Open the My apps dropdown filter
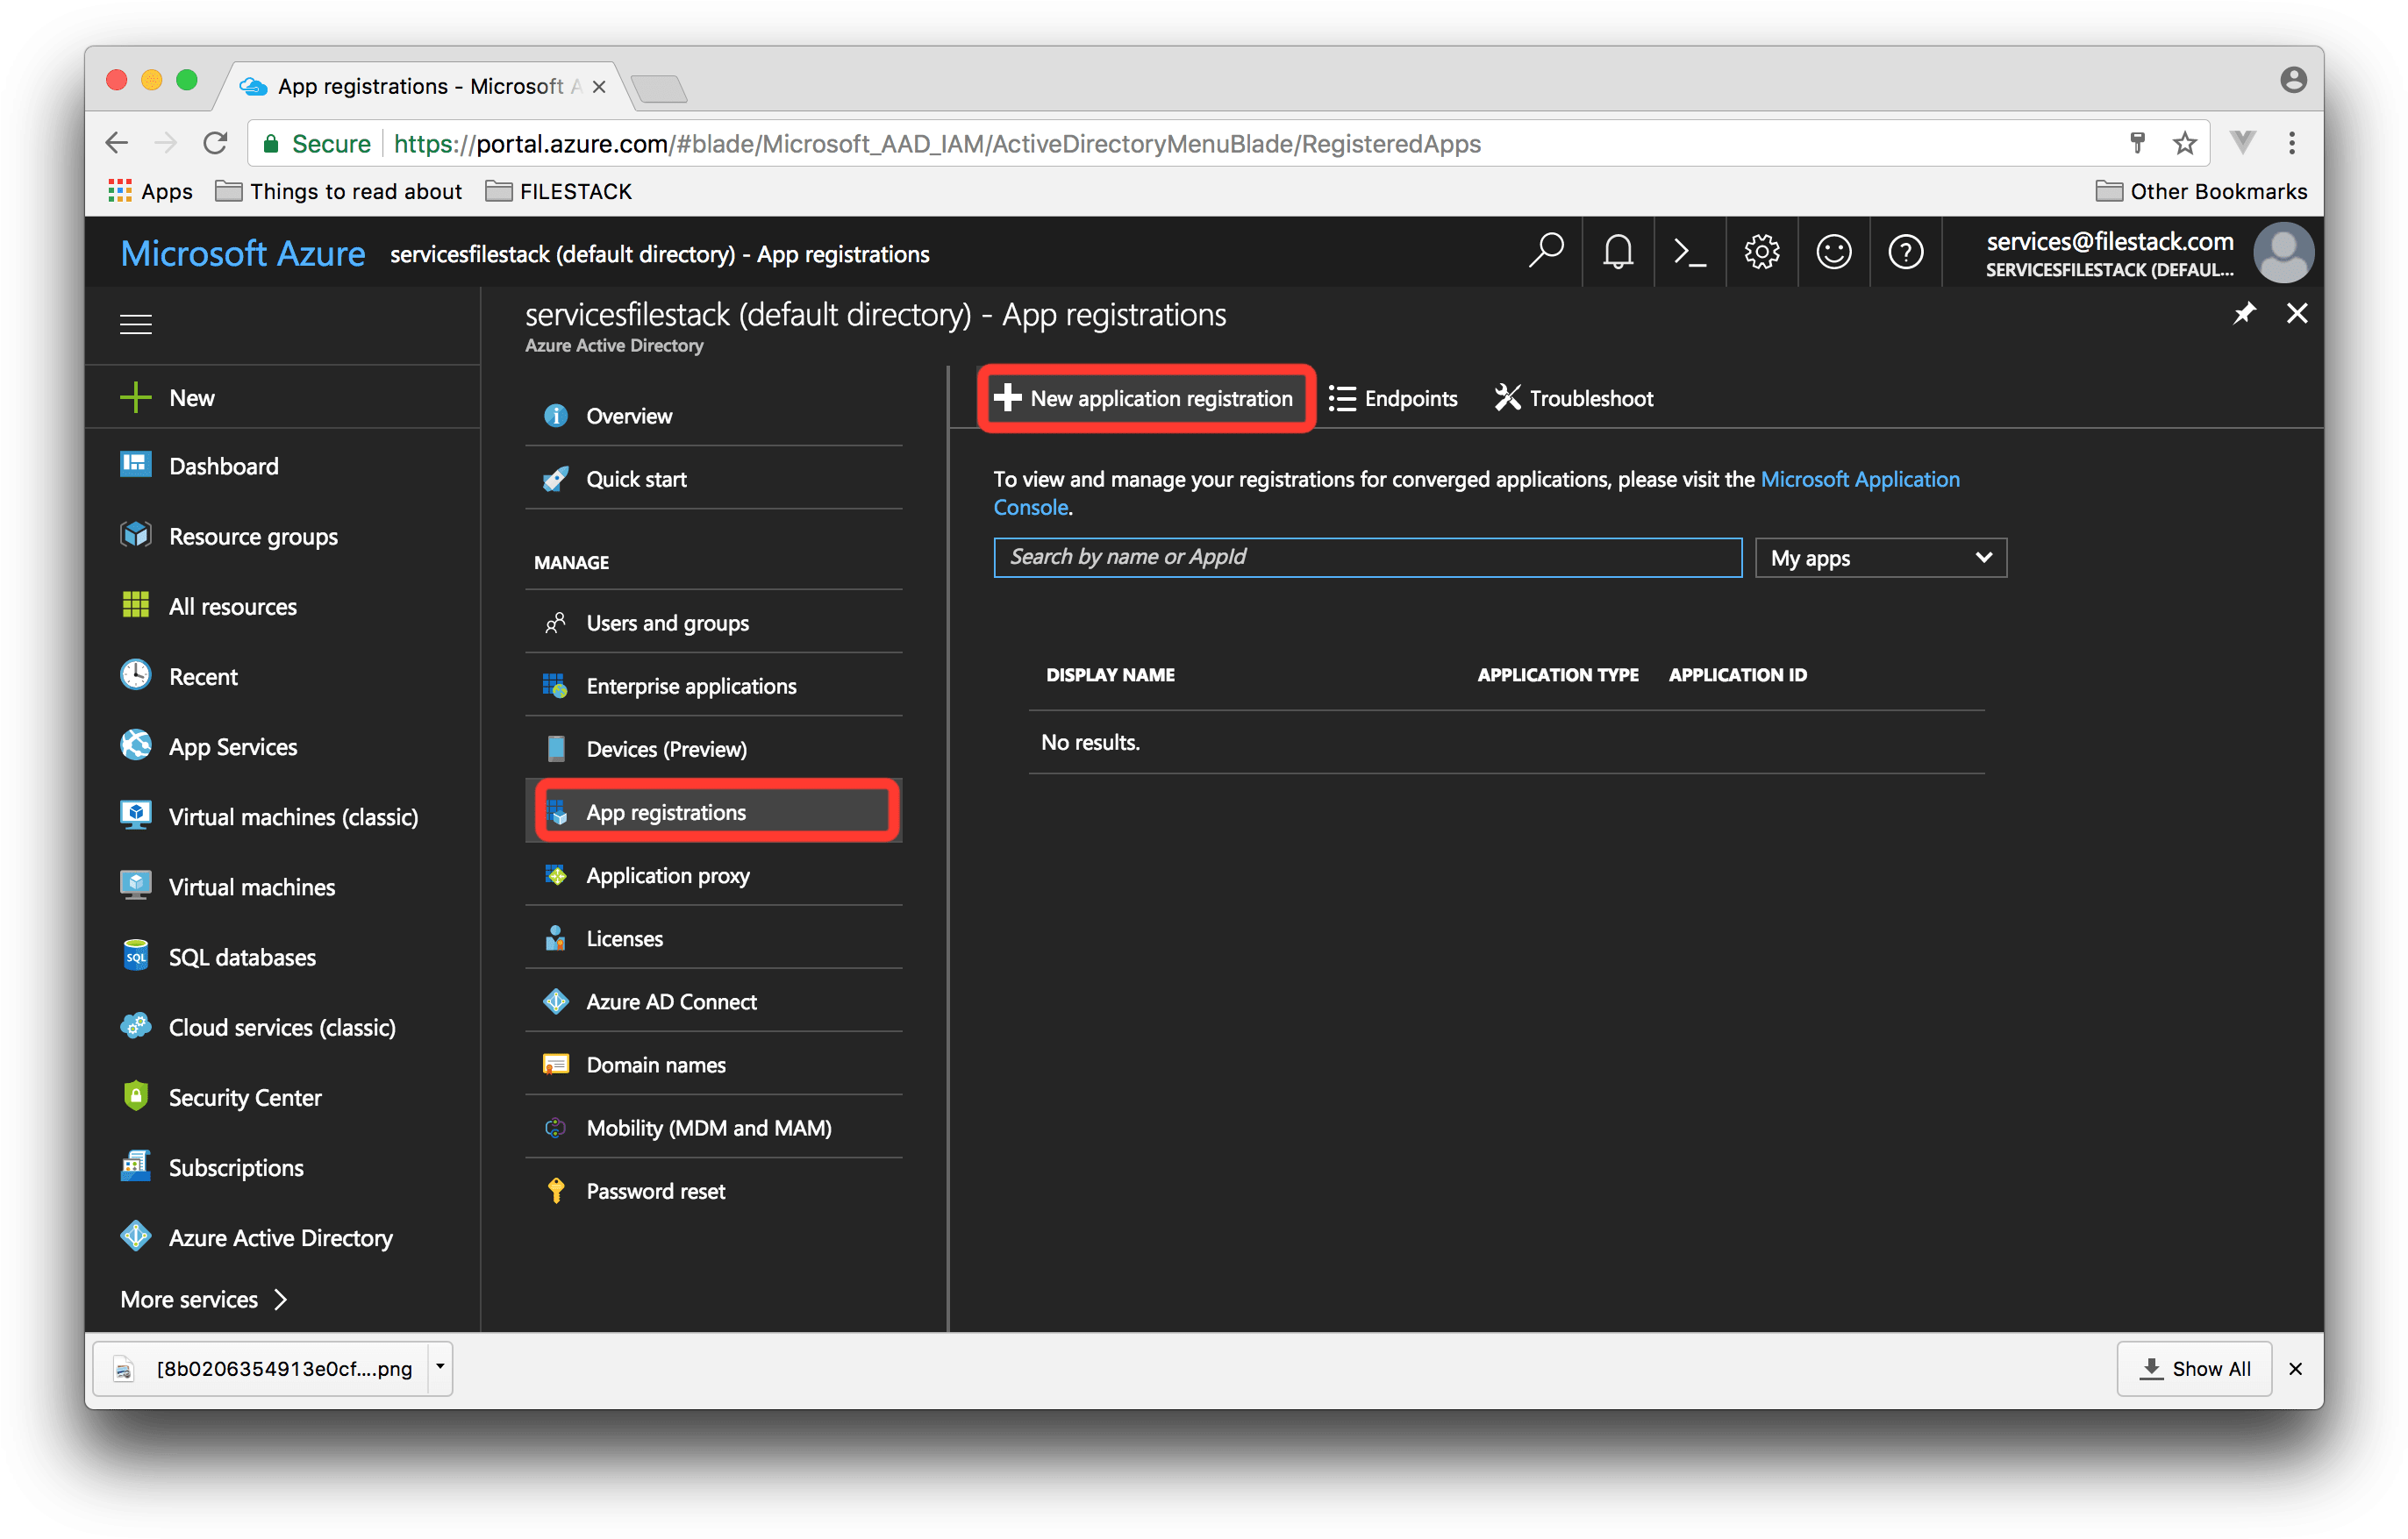 coord(1880,557)
